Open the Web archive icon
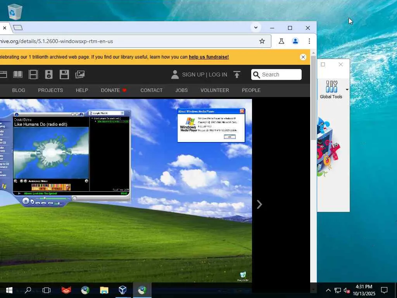Image resolution: width=397 pixels, height=298 pixels. pyautogui.click(x=3, y=74)
